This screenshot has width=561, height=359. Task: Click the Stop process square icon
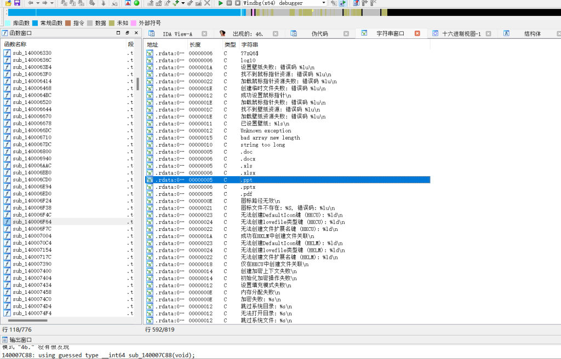(237, 3)
